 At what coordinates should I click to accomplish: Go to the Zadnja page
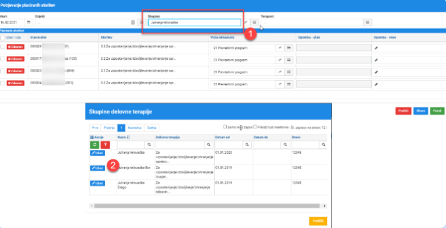tap(152, 128)
